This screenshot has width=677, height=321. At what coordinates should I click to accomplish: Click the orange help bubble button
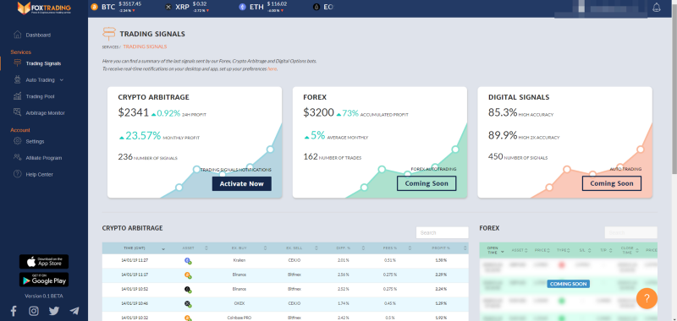point(647,298)
